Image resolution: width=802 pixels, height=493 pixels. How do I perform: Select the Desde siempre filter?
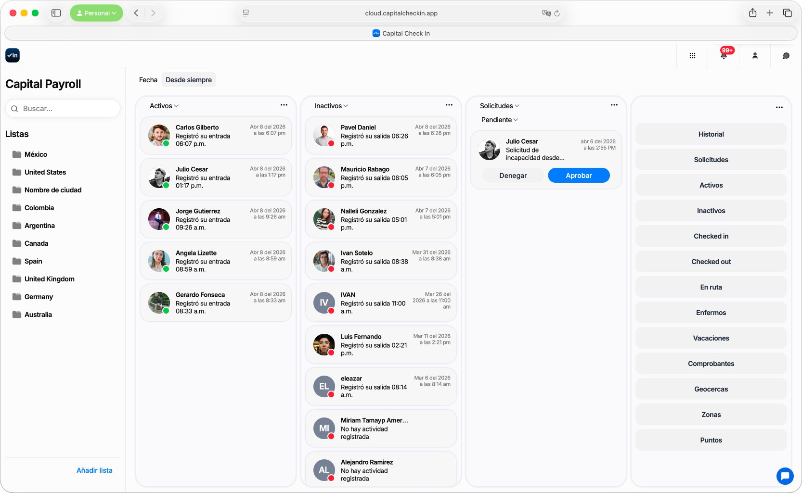point(188,79)
